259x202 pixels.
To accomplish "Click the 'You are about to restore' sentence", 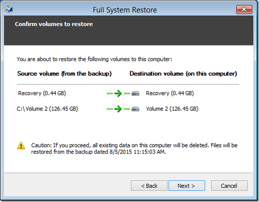I will click(94, 59).
